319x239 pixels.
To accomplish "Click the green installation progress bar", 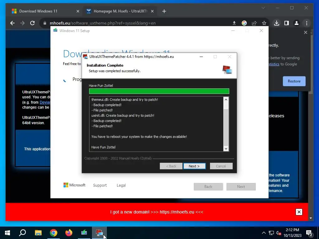I will 159,91.
